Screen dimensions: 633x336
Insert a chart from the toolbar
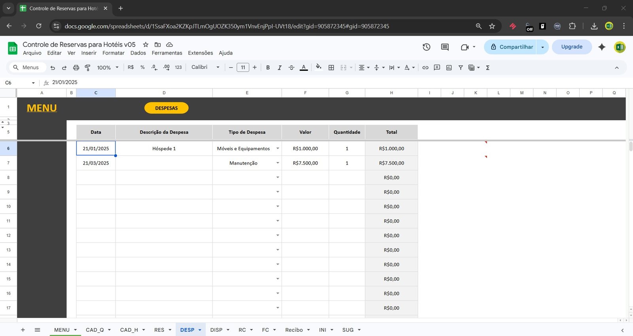click(x=449, y=68)
